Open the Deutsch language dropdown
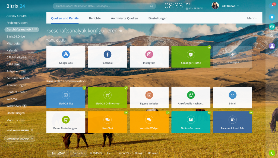The width and height of the screenshot is (278, 158). [79, 153]
